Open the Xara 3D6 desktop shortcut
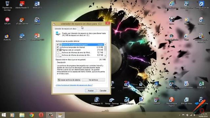The image size is (210, 118). [22, 37]
